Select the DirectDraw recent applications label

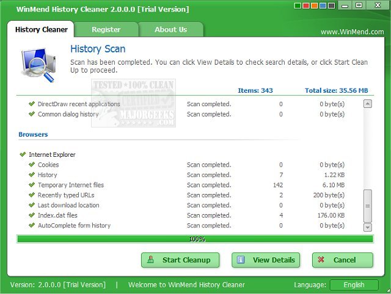click(x=79, y=104)
